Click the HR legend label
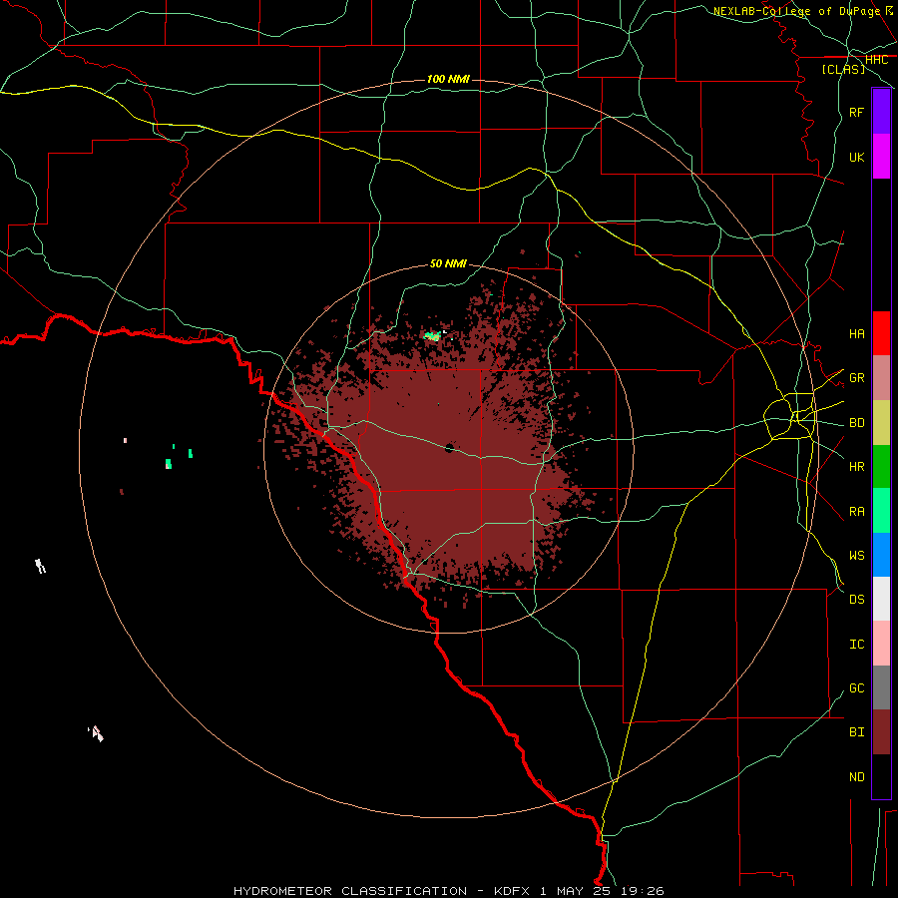898x898 pixels. click(x=856, y=467)
